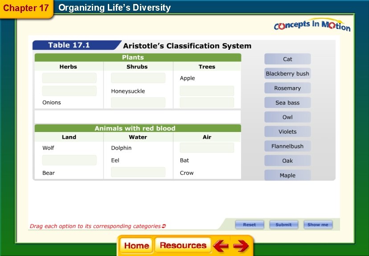Image resolution: width=369 pixels, height=256 pixels.
Task: Pick the Maple option tile
Action: [287, 175]
